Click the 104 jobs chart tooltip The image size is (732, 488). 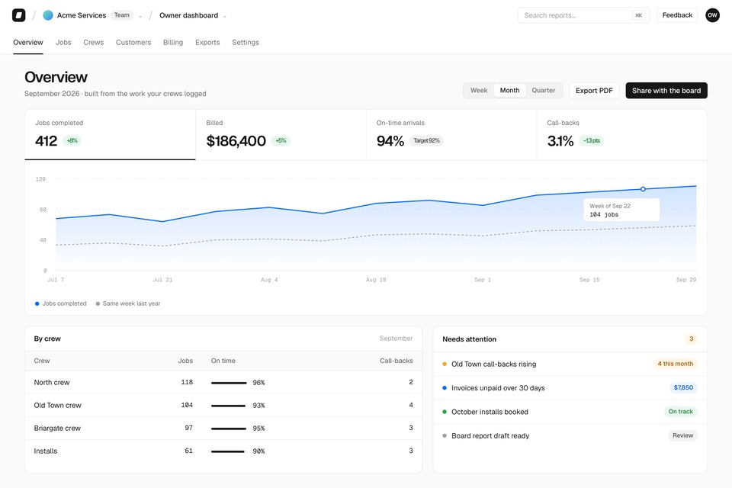(621, 210)
